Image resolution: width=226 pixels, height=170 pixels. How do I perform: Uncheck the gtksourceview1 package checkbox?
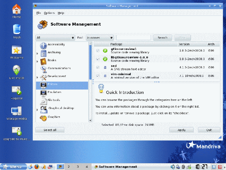coord(98,50)
